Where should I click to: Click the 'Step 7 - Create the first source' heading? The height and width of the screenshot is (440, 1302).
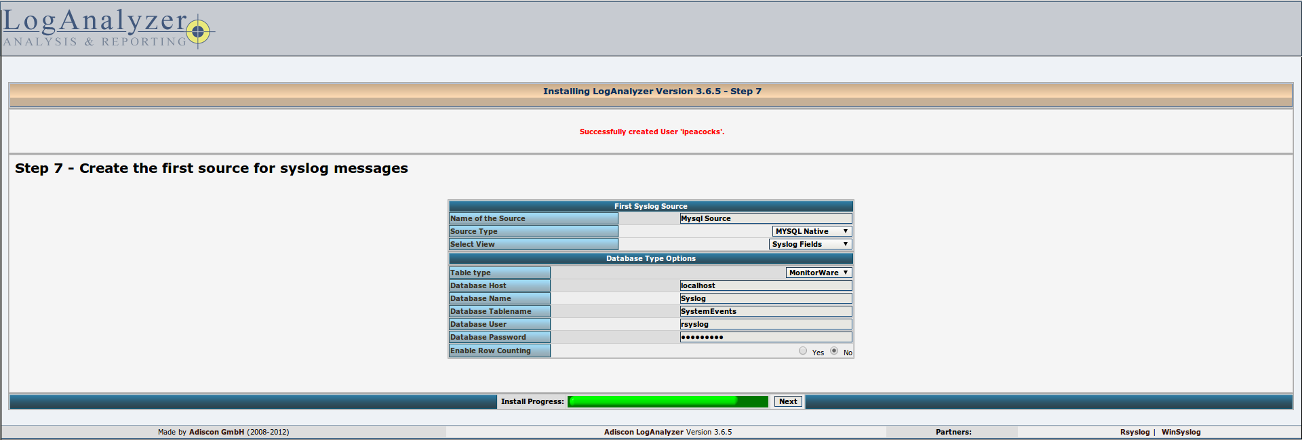coord(212,168)
